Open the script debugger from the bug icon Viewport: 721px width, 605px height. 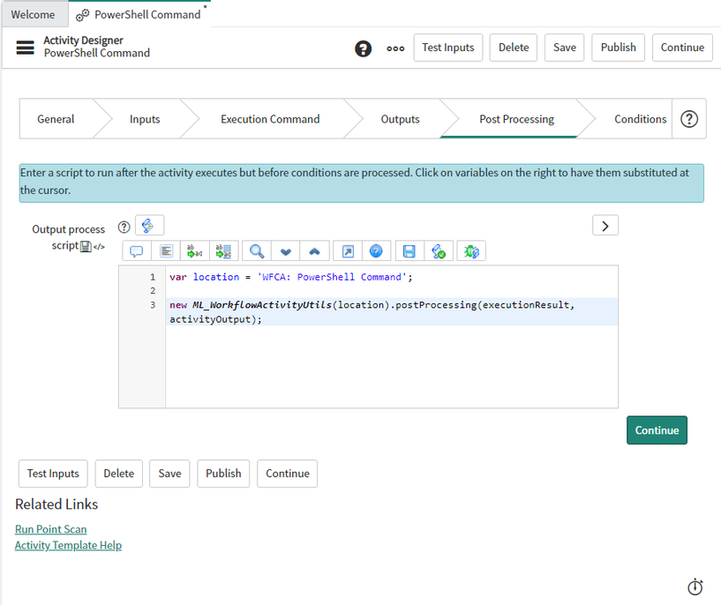pos(471,251)
